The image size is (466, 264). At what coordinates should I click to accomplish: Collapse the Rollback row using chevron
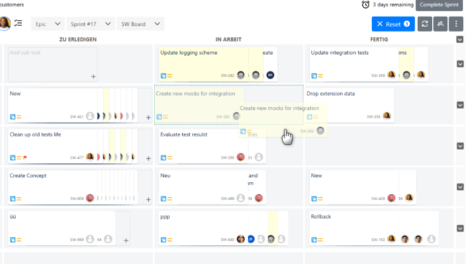[460, 228]
